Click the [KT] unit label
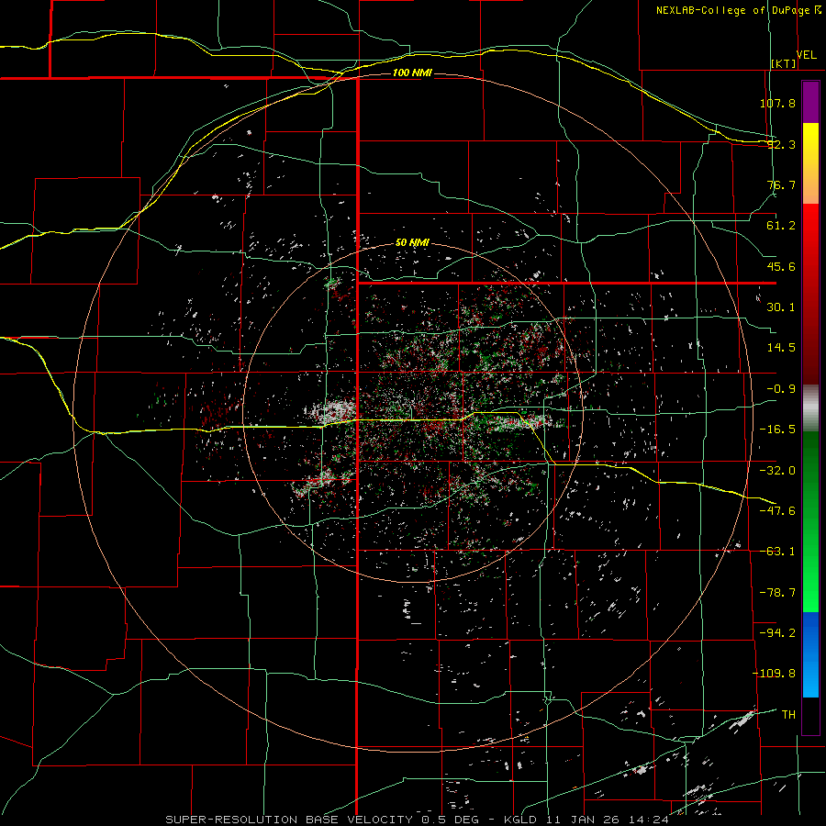The width and height of the screenshot is (826, 826). [x=784, y=64]
